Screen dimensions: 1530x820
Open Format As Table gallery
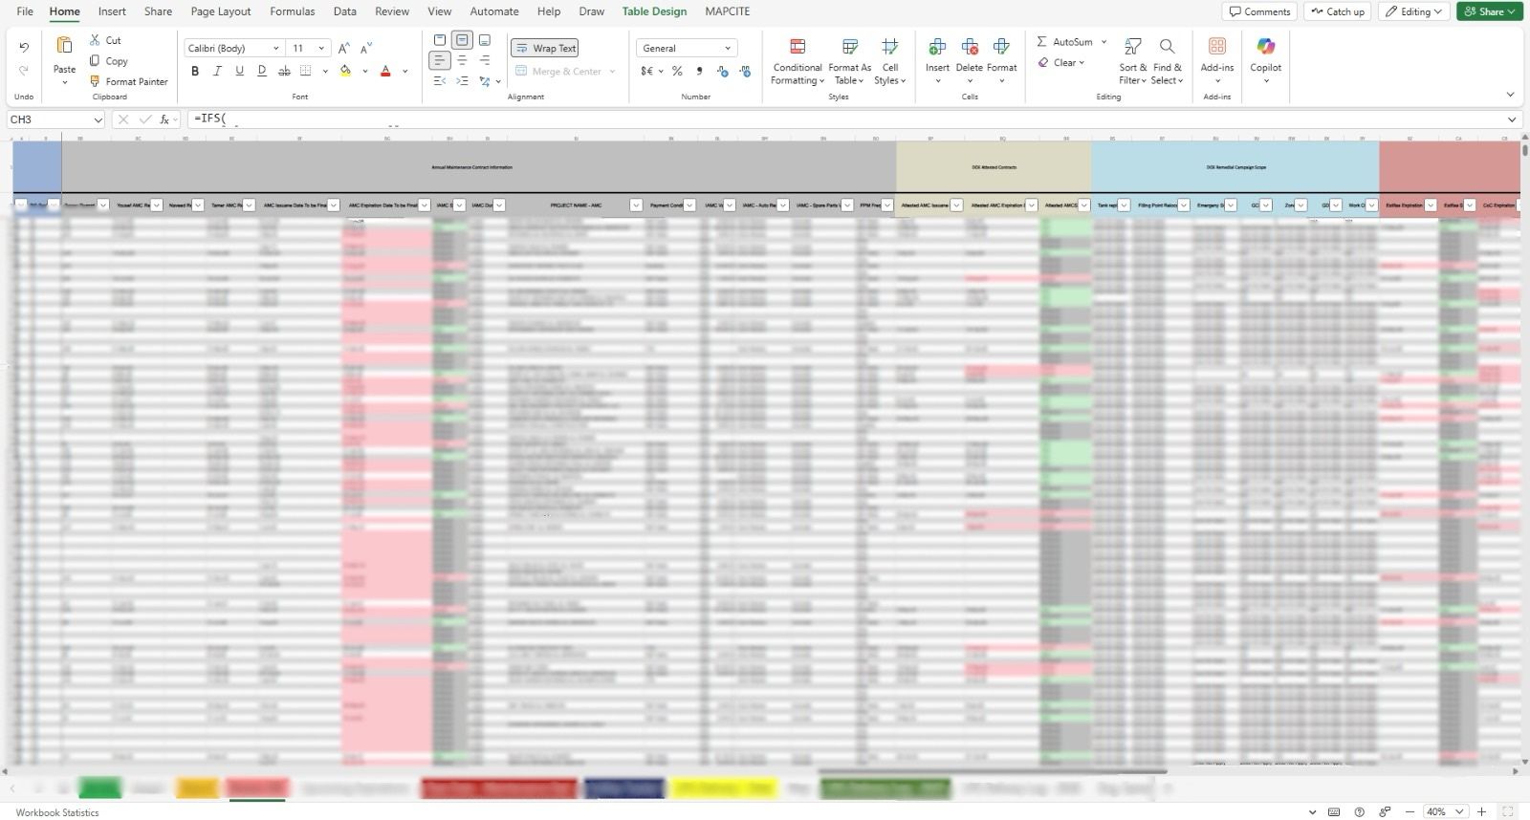(x=849, y=61)
